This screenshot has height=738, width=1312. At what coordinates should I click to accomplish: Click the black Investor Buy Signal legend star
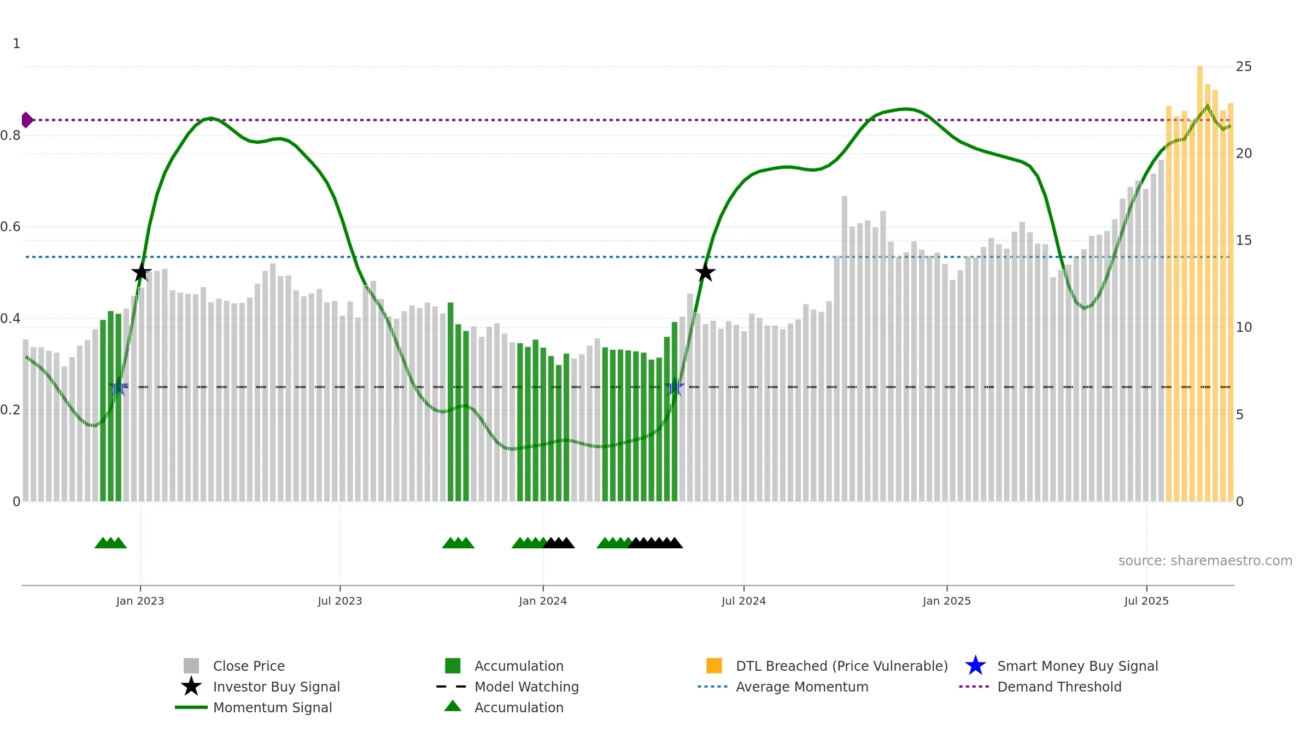pyautogui.click(x=191, y=687)
